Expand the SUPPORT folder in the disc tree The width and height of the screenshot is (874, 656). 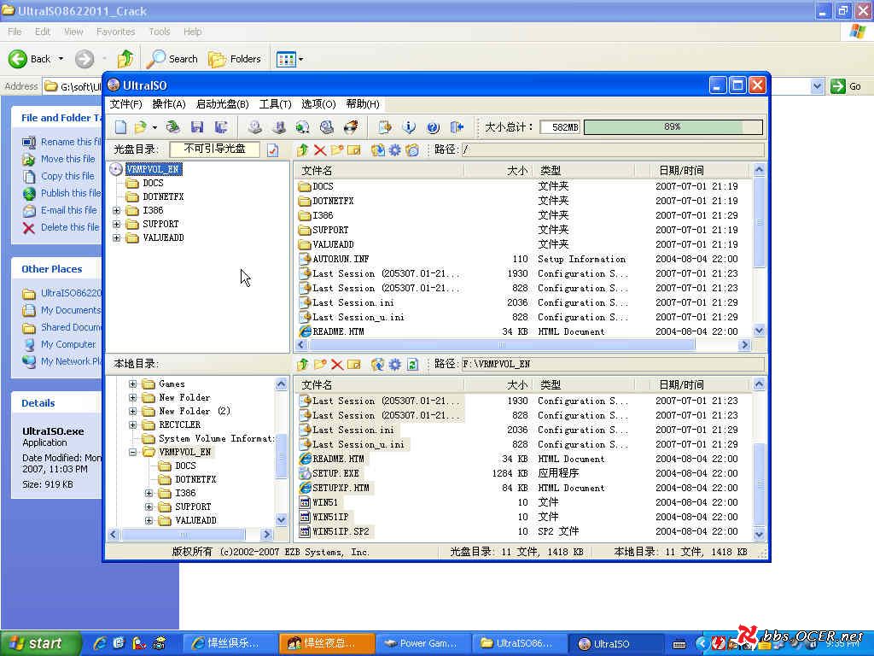pos(116,225)
